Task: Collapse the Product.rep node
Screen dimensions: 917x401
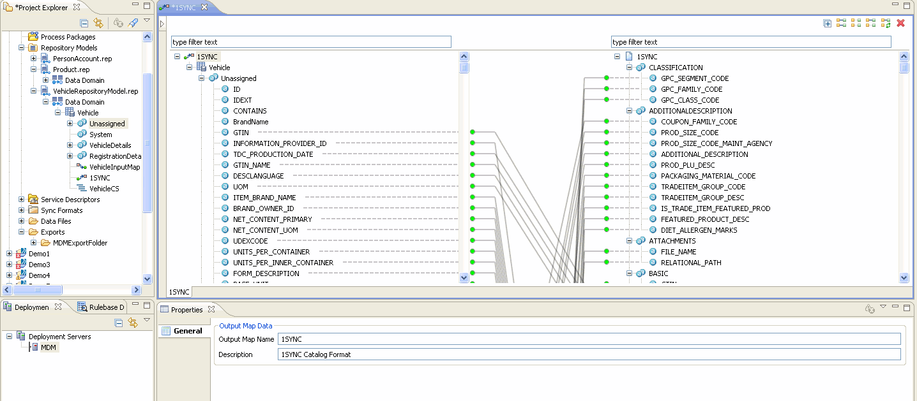Action: point(33,69)
